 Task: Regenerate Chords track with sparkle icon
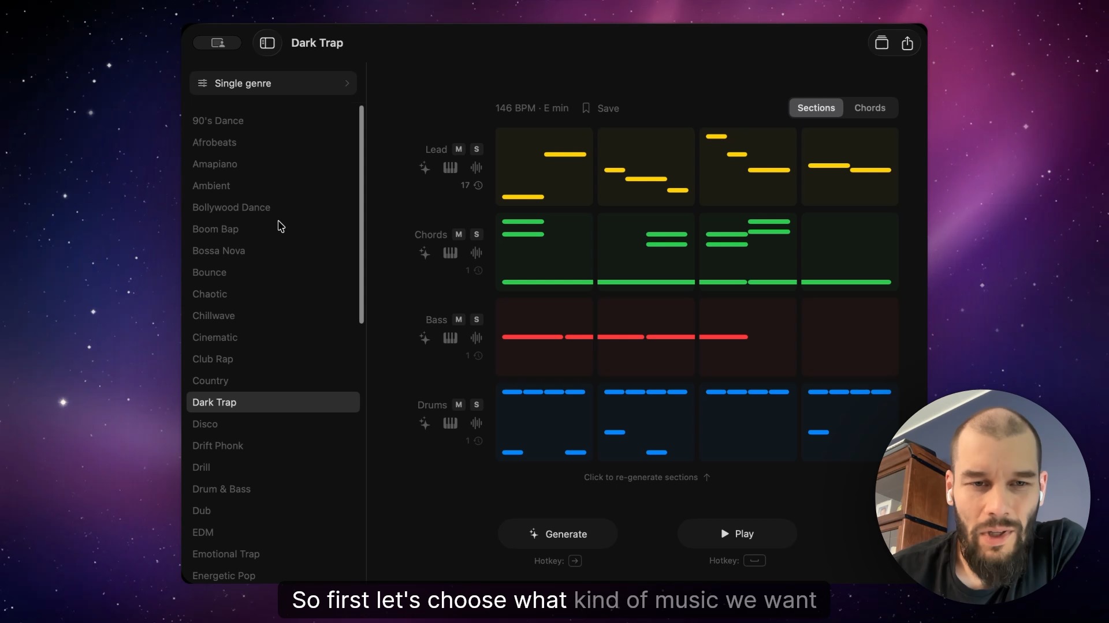point(425,253)
